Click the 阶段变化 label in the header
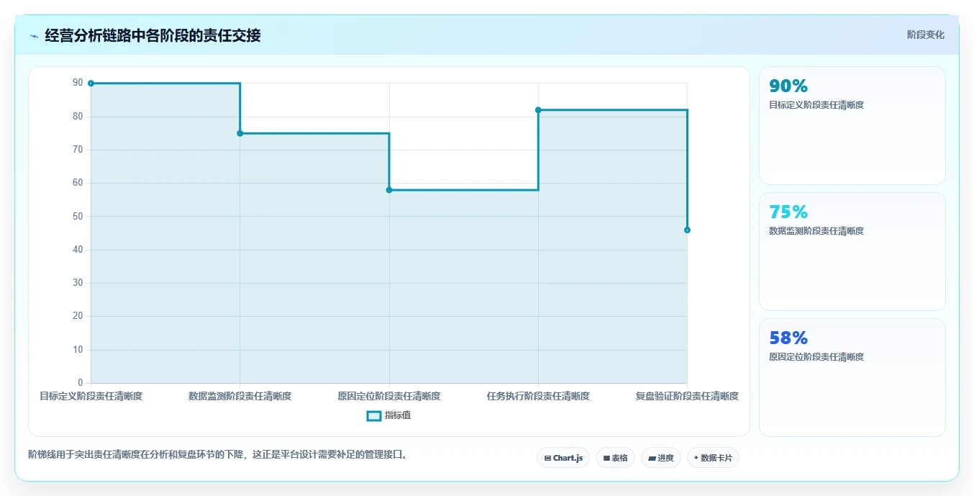This screenshot has width=974, height=496. pos(925,35)
